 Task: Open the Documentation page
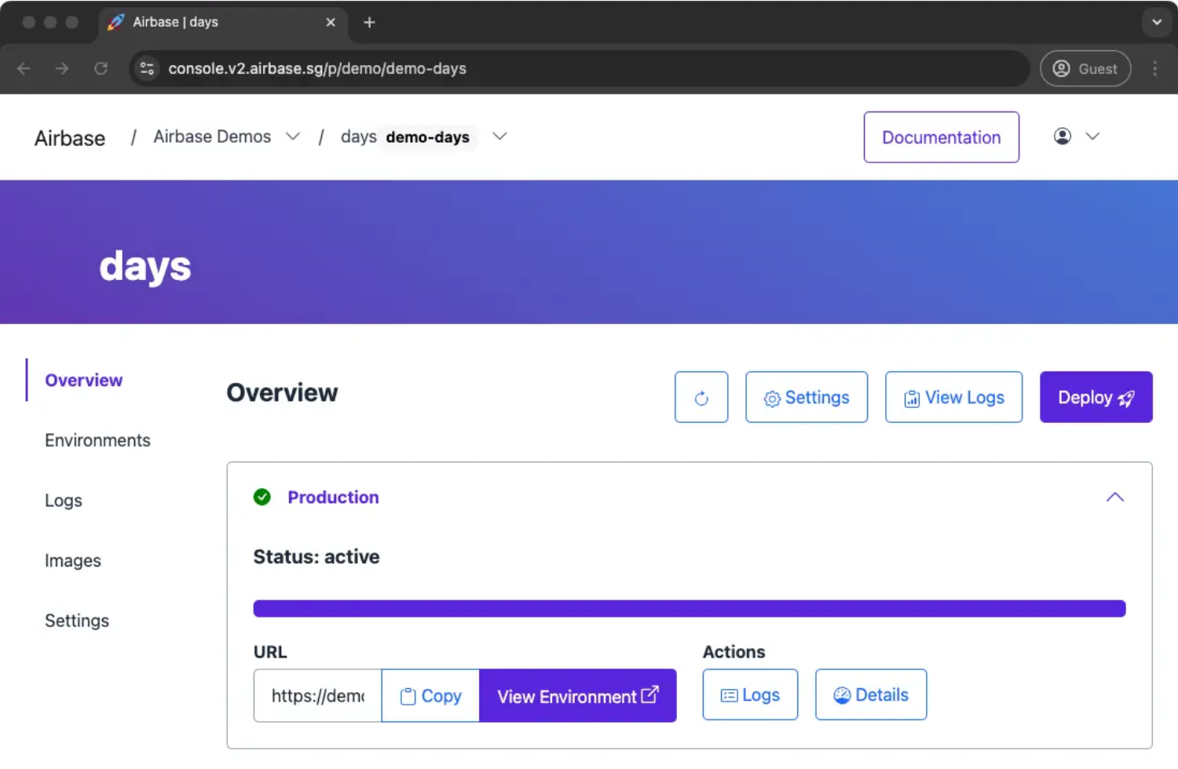[941, 137]
